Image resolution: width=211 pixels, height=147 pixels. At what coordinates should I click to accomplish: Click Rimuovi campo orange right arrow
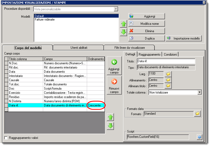tap(114, 85)
